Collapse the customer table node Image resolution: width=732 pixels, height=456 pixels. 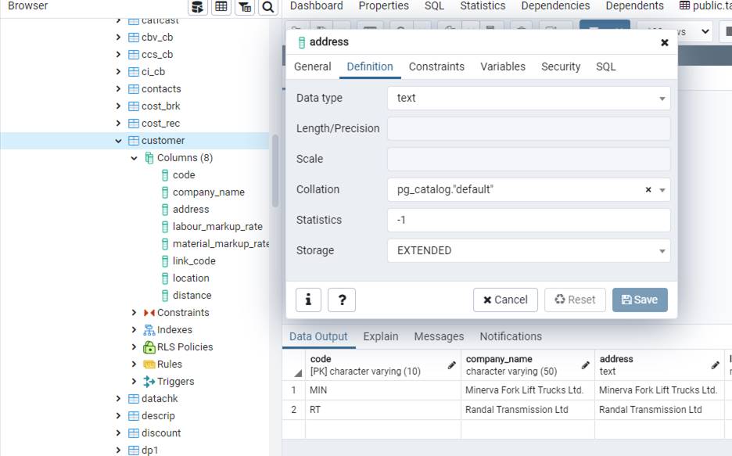(119, 141)
